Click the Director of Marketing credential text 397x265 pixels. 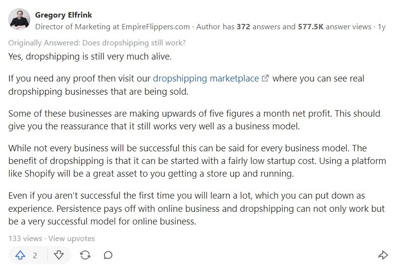tap(73, 27)
